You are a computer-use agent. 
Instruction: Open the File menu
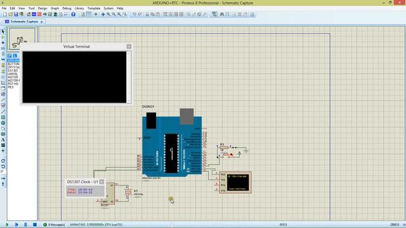[x=4, y=8]
